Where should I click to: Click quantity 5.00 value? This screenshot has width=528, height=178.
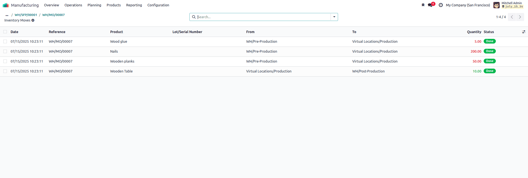[478, 42]
